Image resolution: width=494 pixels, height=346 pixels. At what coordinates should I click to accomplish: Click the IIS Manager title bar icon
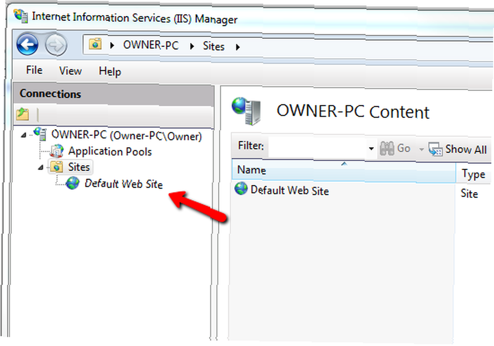click(x=21, y=15)
